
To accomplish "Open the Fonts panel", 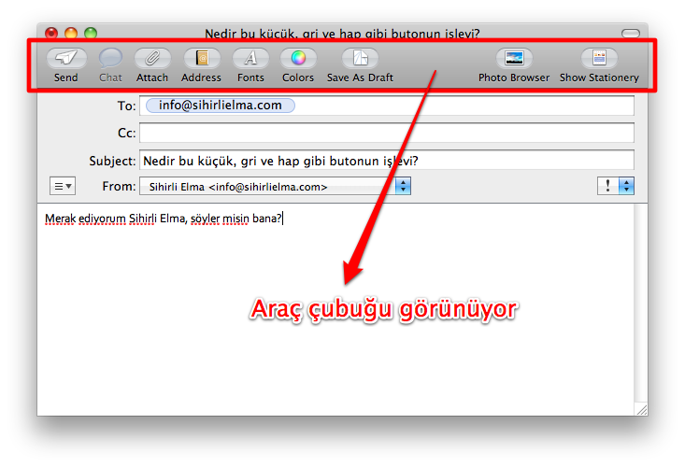I will coord(250,59).
